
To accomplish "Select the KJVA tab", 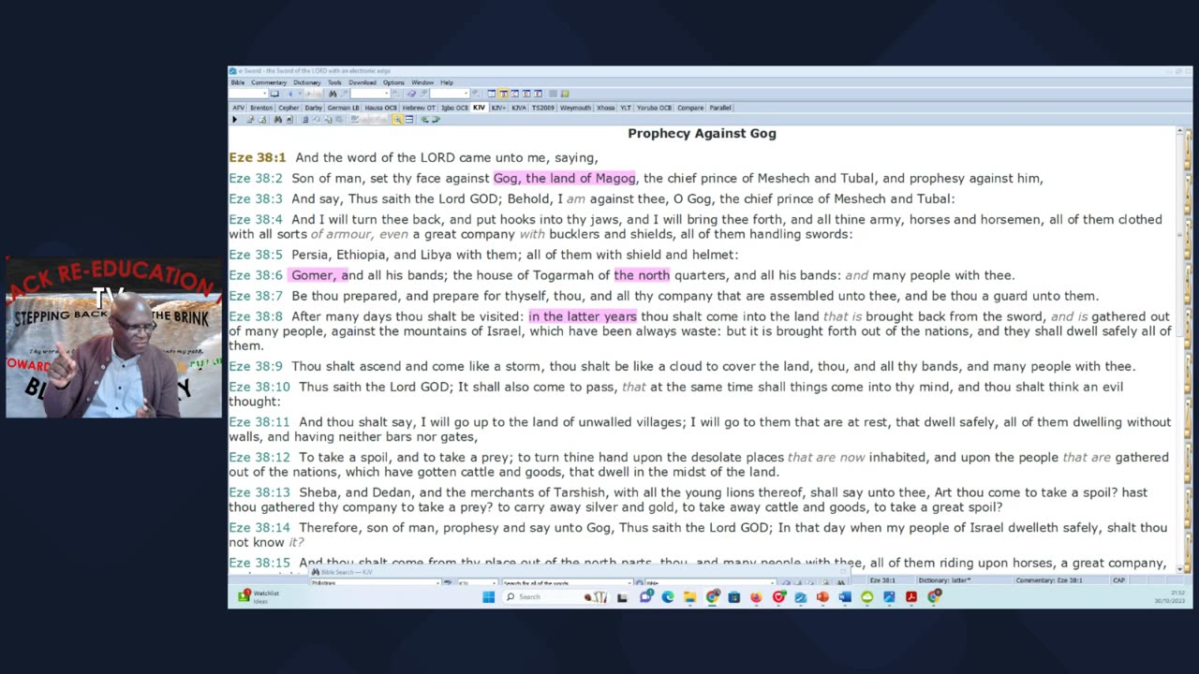I will [x=519, y=108].
